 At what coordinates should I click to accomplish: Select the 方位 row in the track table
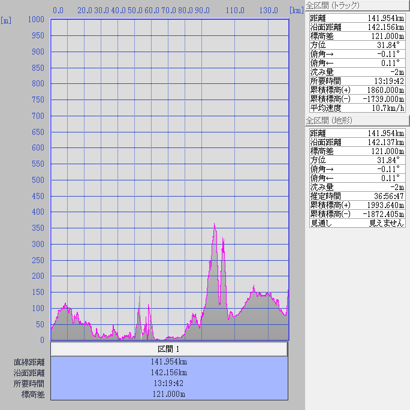click(x=357, y=45)
